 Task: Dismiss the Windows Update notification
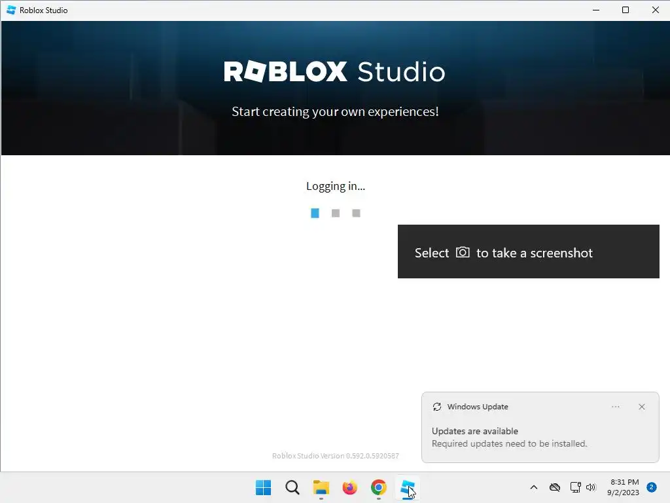pyautogui.click(x=642, y=407)
